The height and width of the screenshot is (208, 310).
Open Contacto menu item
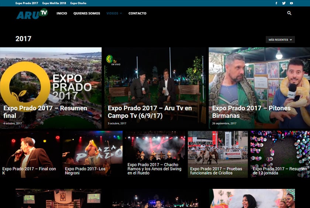(137, 13)
